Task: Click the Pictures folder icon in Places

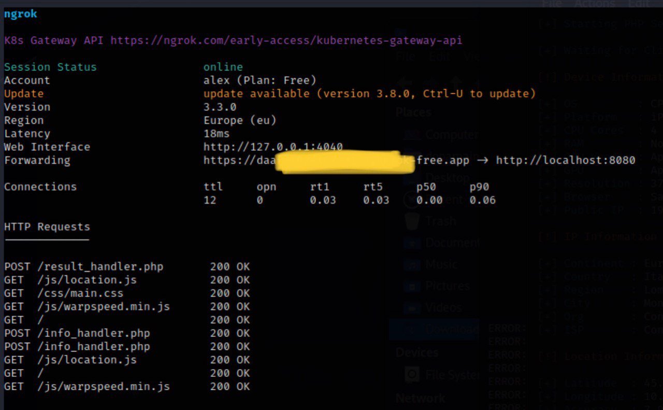Action: [x=412, y=286]
